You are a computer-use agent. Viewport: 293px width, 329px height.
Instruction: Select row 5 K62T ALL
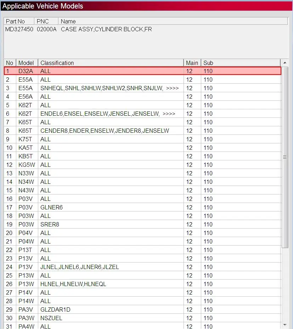142,105
